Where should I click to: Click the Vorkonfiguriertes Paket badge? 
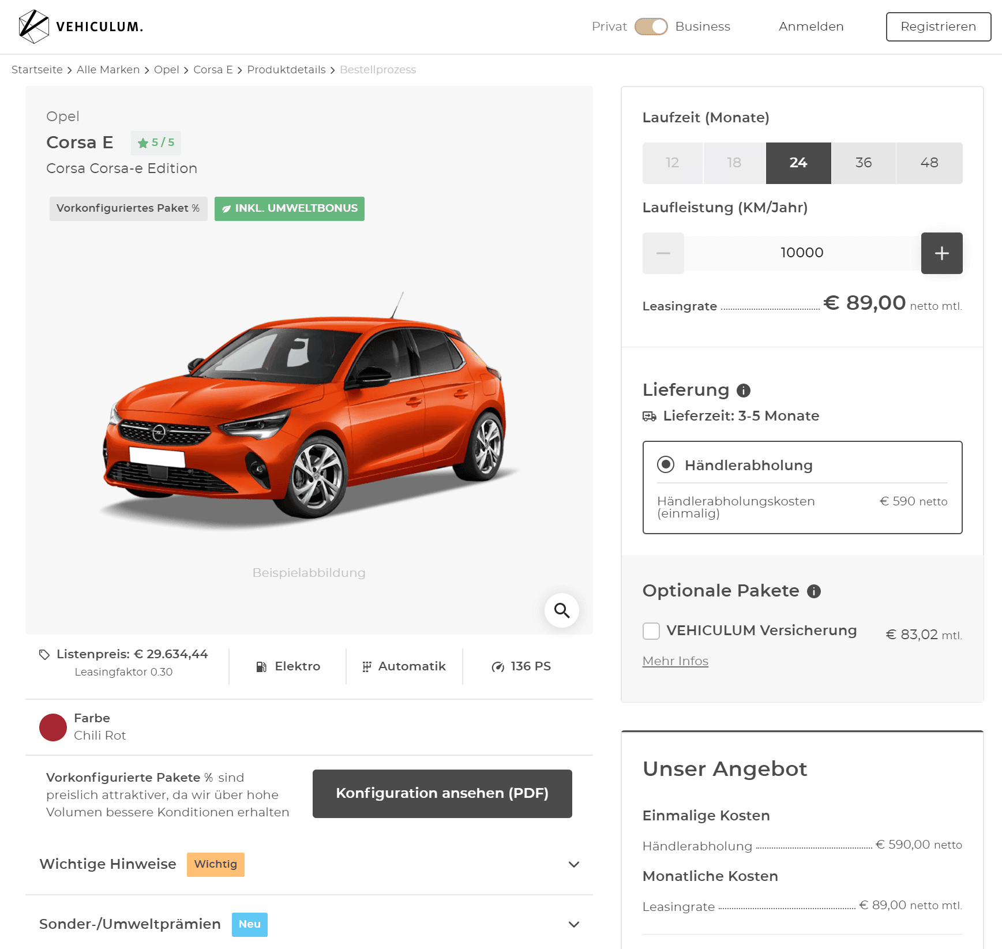(x=129, y=209)
